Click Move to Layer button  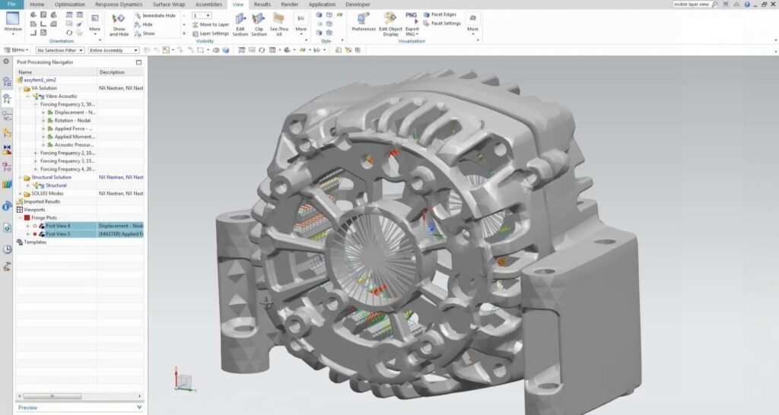pyautogui.click(x=211, y=24)
